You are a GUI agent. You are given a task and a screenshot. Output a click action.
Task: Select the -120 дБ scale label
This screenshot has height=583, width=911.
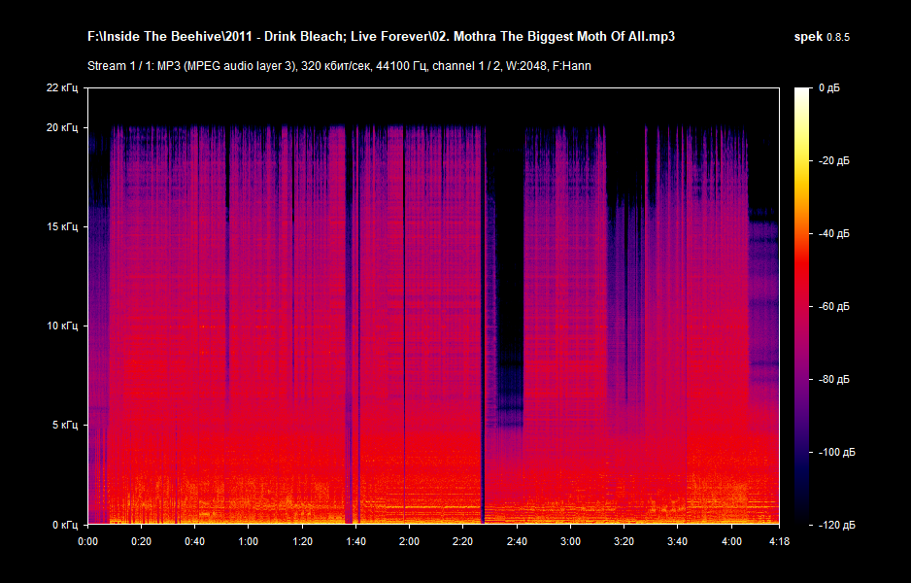pyautogui.click(x=835, y=525)
